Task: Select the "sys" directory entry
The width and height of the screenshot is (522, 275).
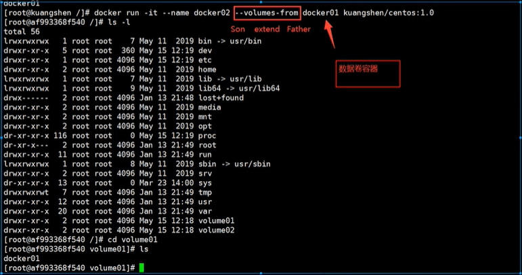Action: pos(204,183)
